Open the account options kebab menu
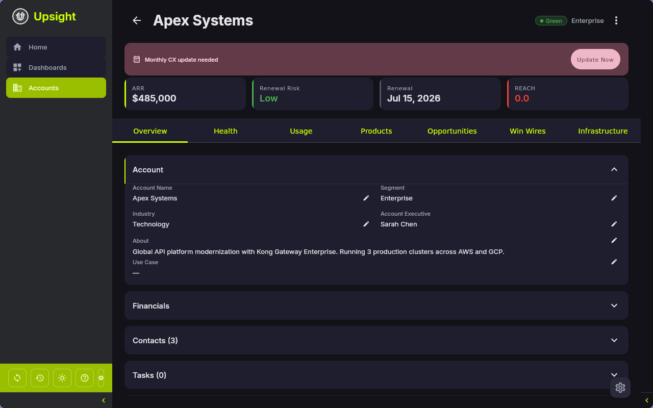Viewport: 653px width, 408px height. [616, 20]
